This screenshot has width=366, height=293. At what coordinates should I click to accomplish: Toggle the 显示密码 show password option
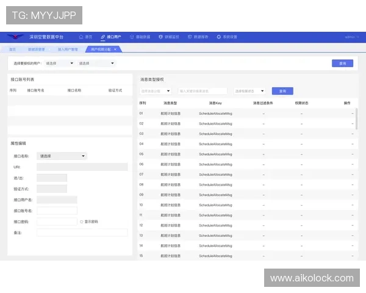click(81, 222)
